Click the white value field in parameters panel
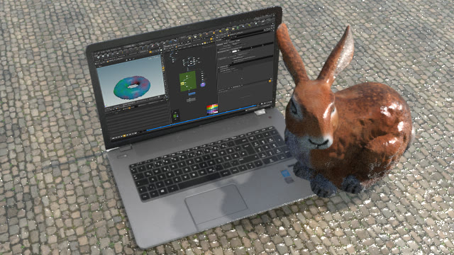The height and width of the screenshot is (255, 454). click(x=235, y=51)
